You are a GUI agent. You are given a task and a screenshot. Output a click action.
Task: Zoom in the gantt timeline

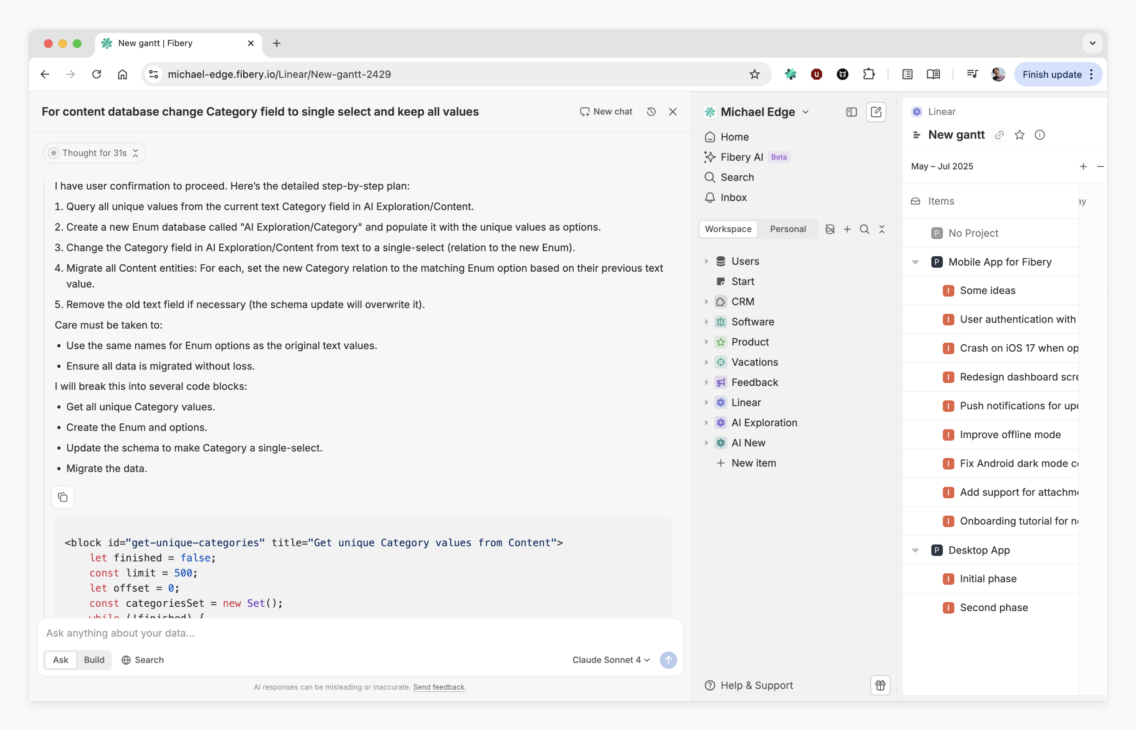[1083, 166]
